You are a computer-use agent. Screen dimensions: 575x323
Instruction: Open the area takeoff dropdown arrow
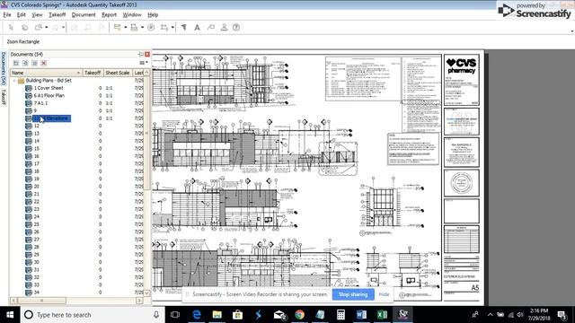coord(142,28)
